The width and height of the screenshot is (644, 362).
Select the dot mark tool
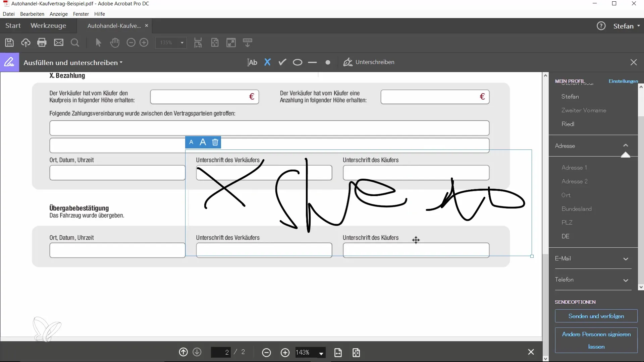pyautogui.click(x=328, y=62)
